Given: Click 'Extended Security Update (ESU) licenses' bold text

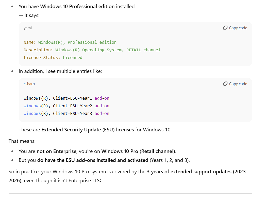Looking at the screenshot, I should coord(88,130).
